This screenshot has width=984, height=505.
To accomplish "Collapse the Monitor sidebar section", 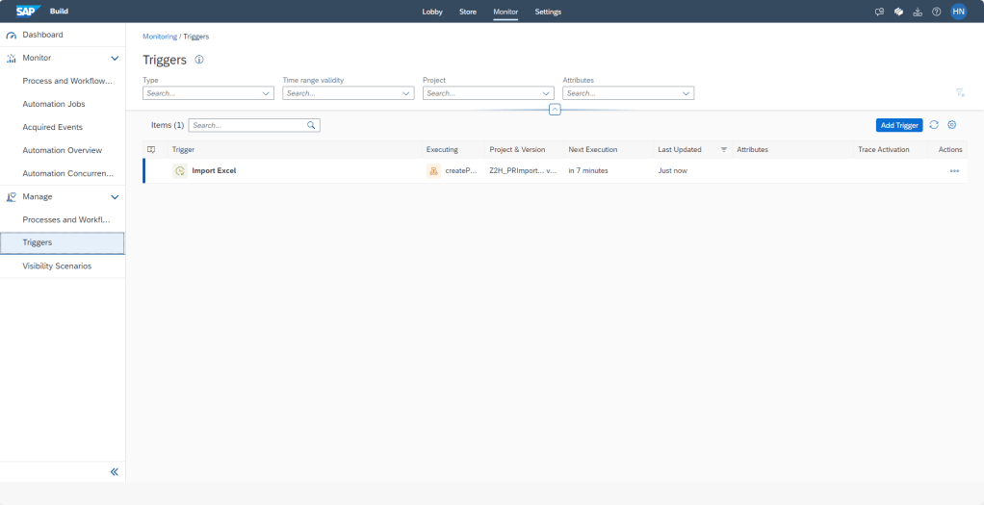I will 115,59.
